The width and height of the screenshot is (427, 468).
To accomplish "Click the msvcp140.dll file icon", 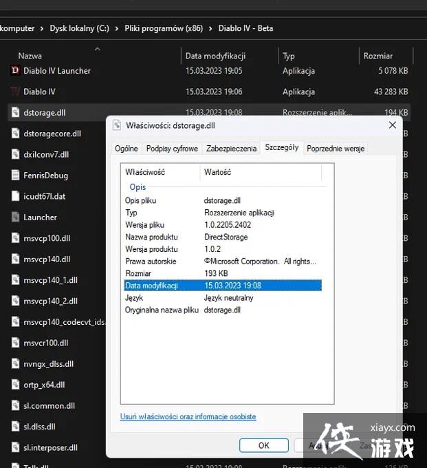I will point(15,259).
